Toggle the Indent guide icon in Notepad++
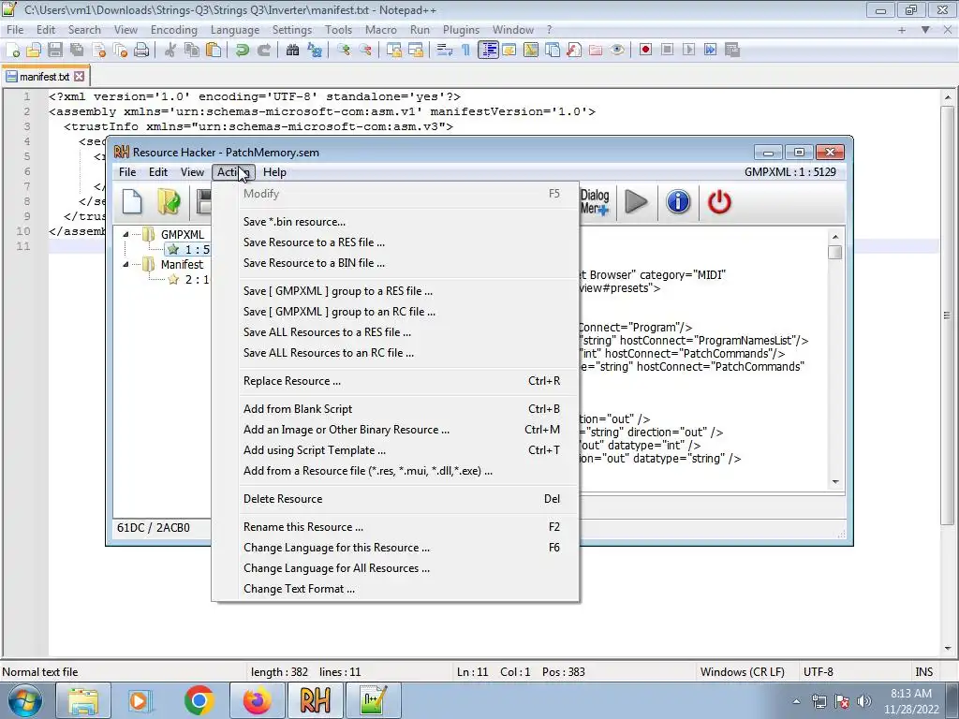 [488, 51]
